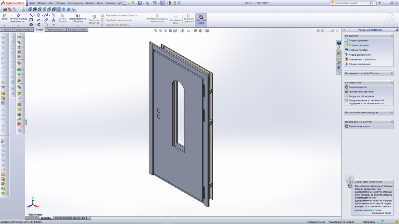Toggle Быстрый эскиз rapid sketch
This screenshot has width=399, height=224.
tap(201, 19)
